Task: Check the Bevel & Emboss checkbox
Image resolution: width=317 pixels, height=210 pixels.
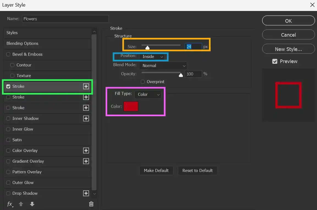Action: [x=8, y=54]
